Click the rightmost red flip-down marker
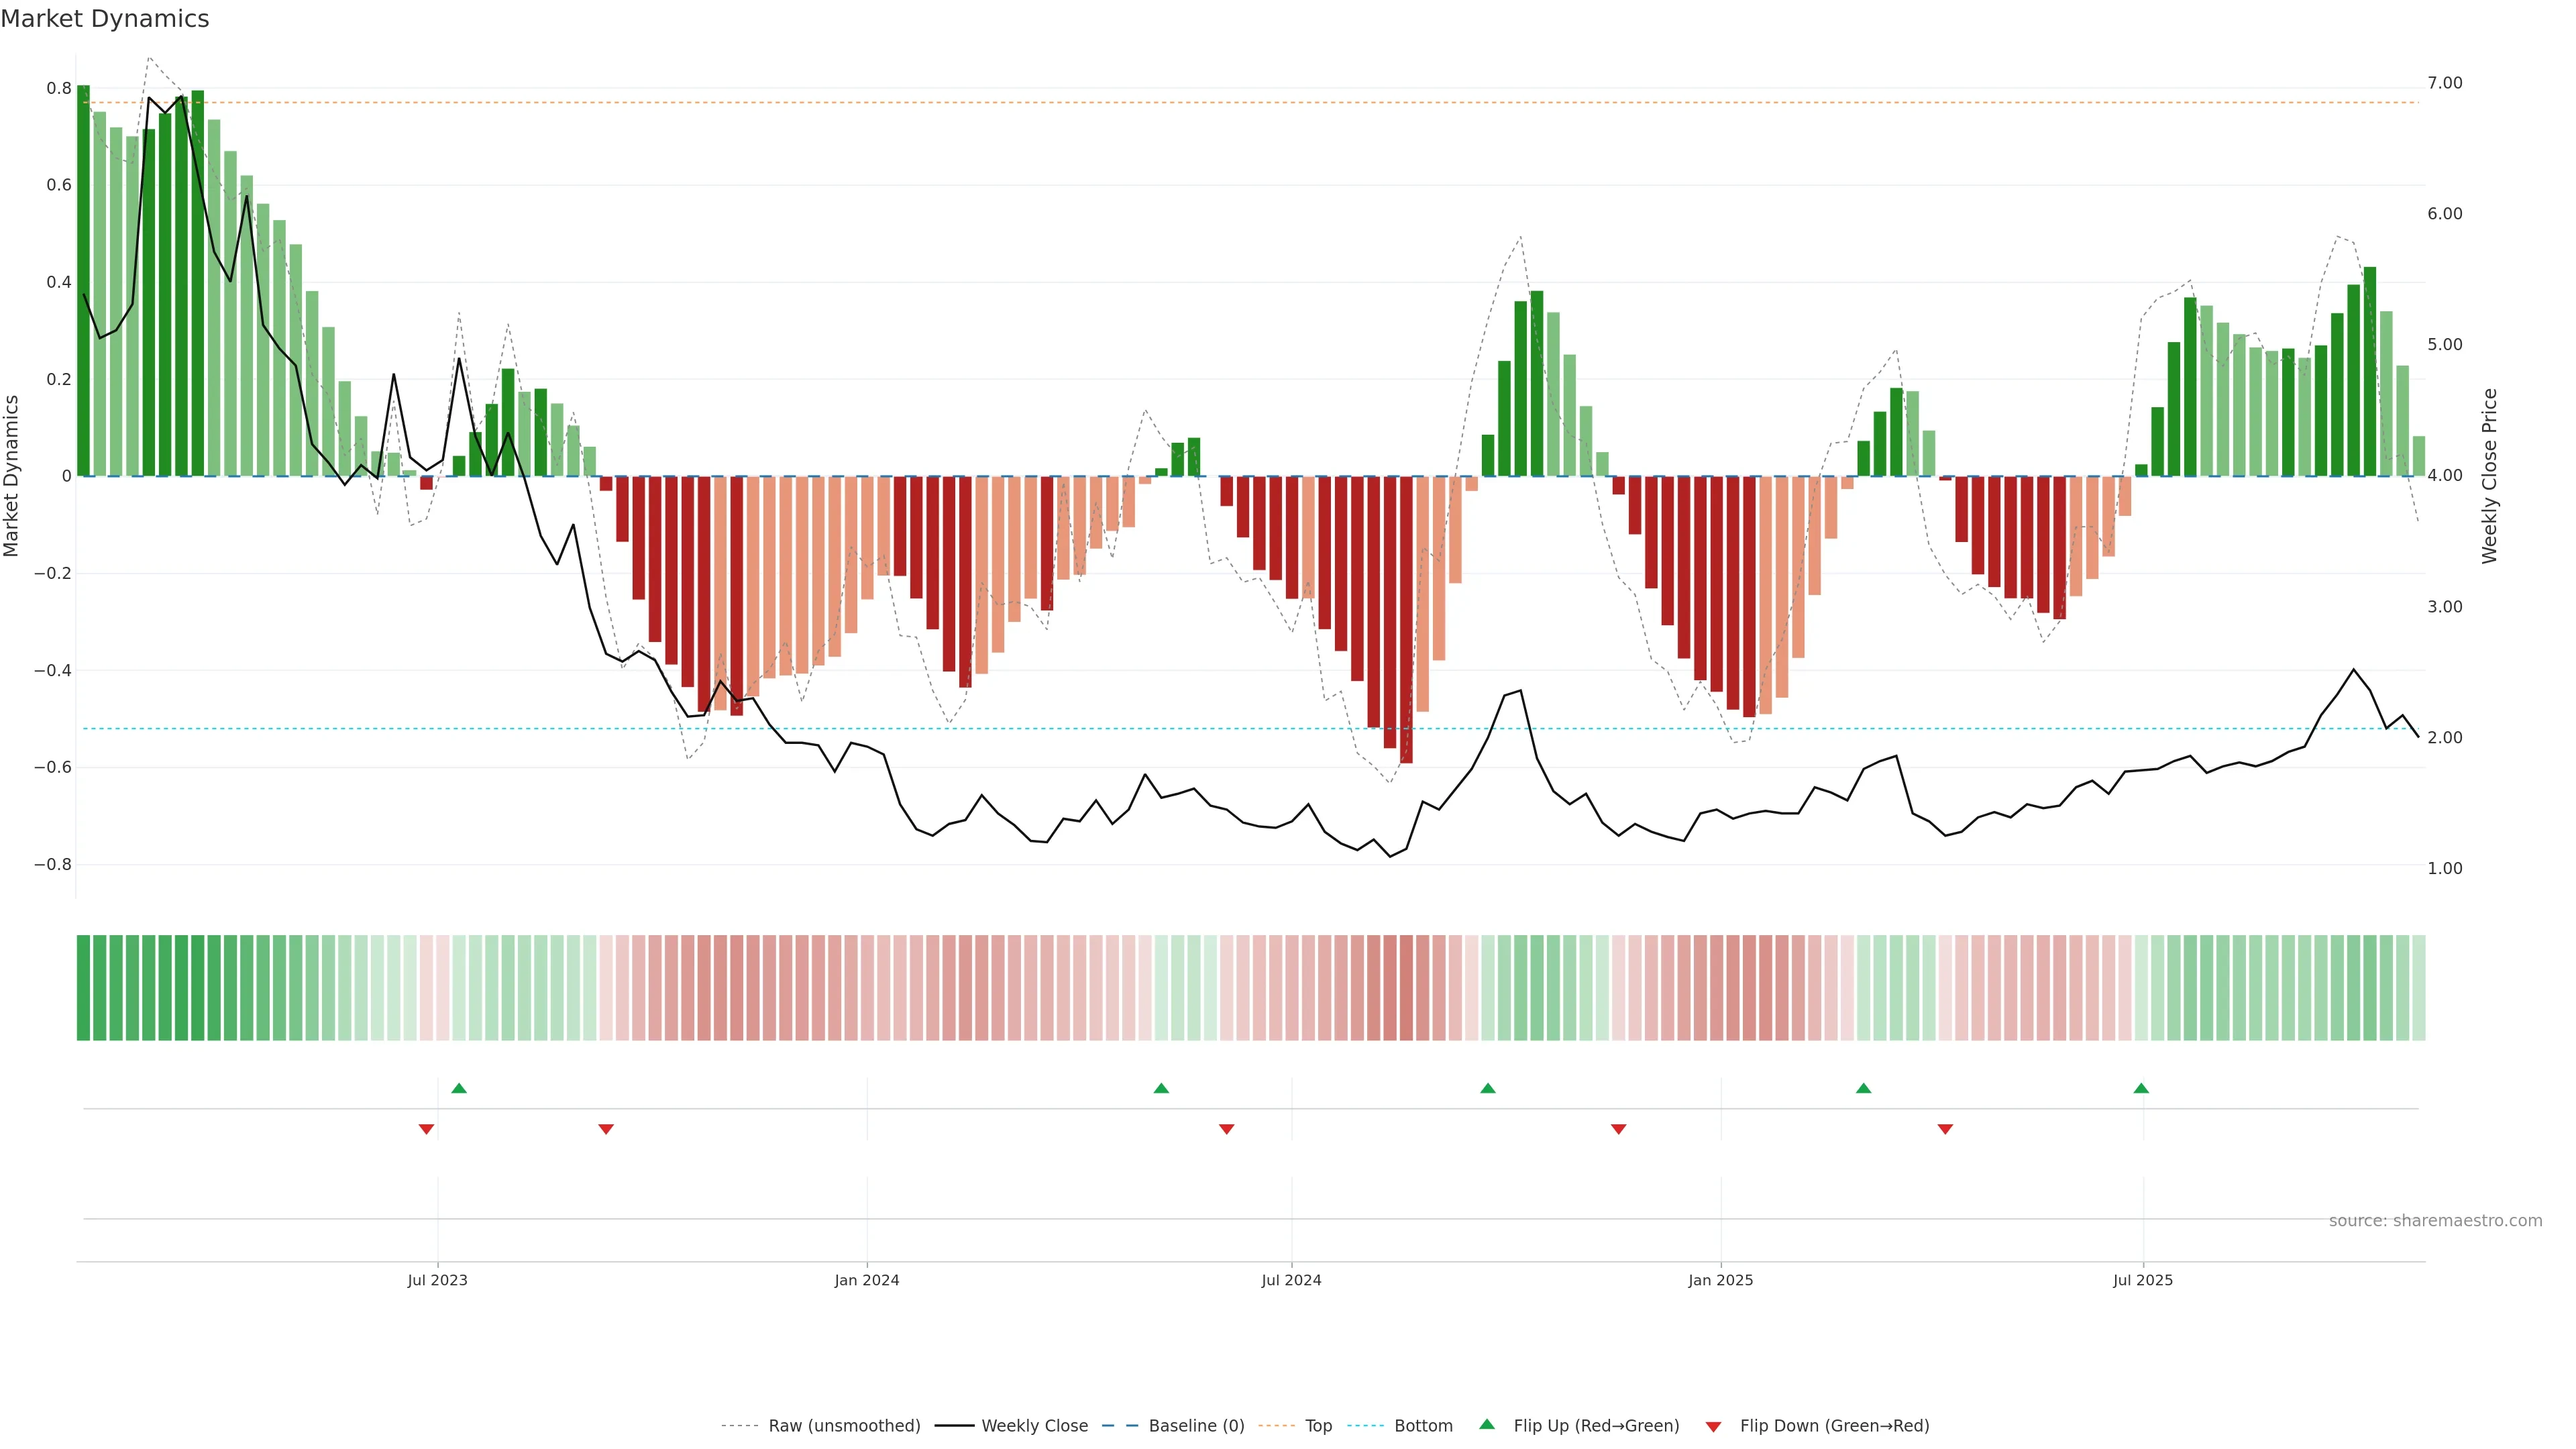 (1945, 1129)
